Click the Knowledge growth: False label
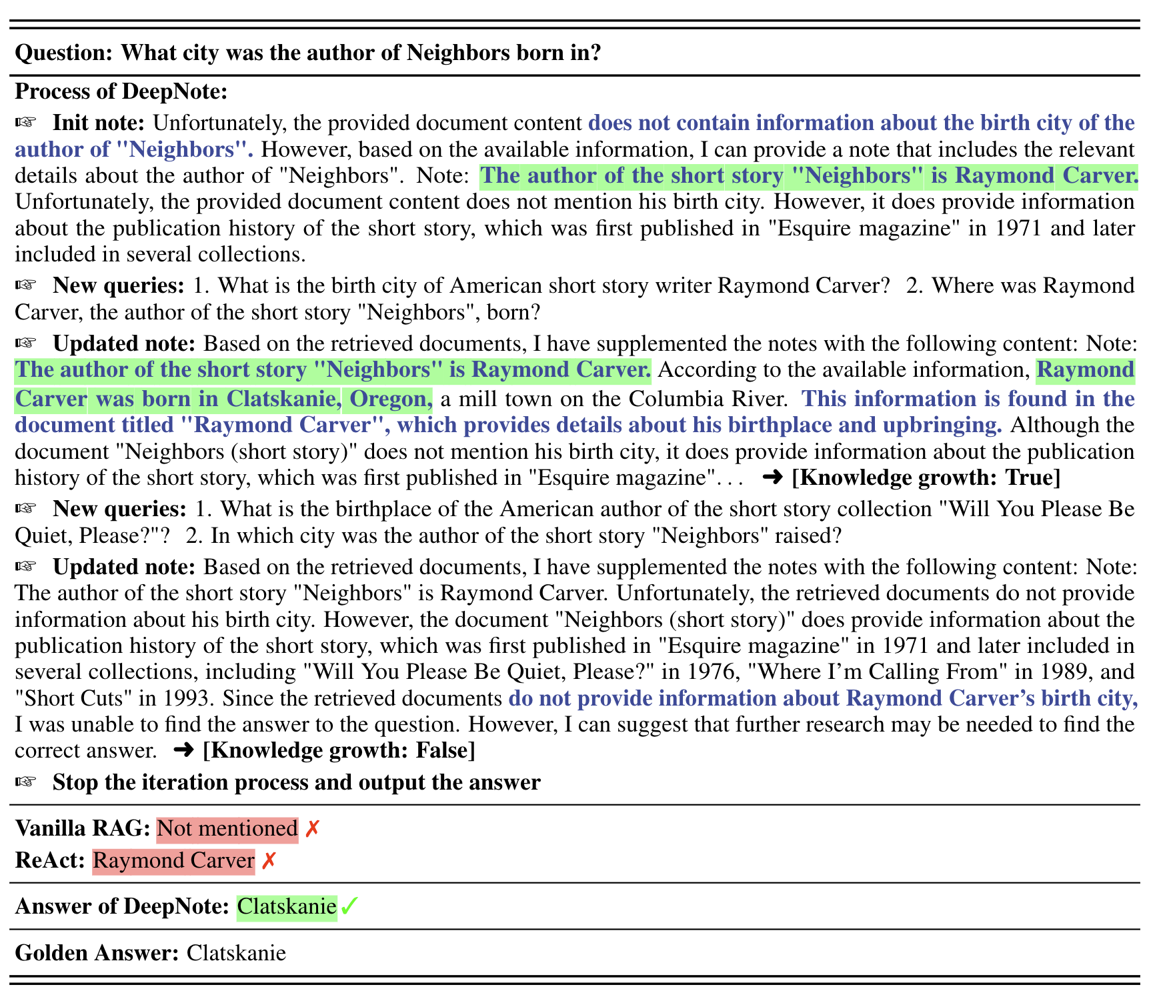Image resolution: width=1155 pixels, height=999 pixels. [339, 751]
